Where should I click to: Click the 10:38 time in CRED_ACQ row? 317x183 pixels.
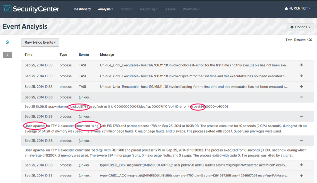pos(38,176)
